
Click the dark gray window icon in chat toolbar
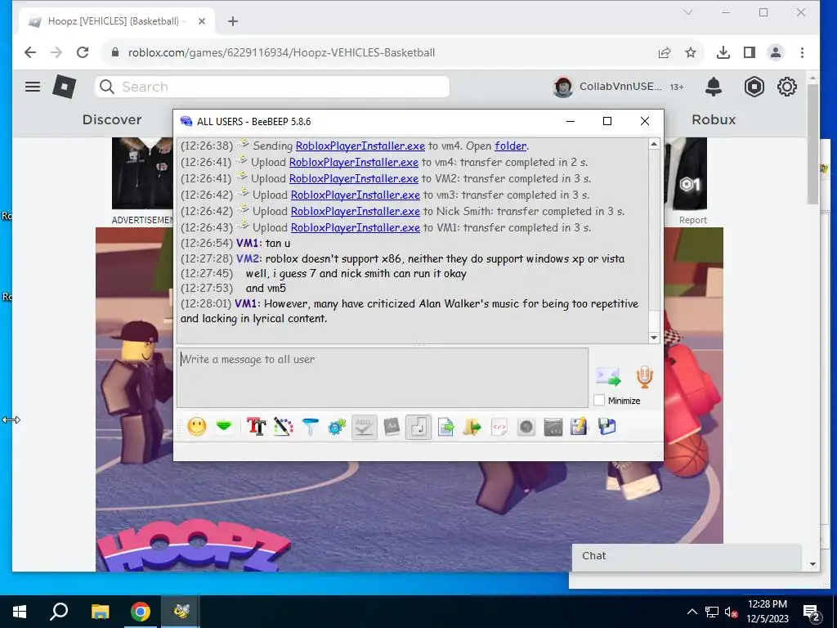coord(553,427)
